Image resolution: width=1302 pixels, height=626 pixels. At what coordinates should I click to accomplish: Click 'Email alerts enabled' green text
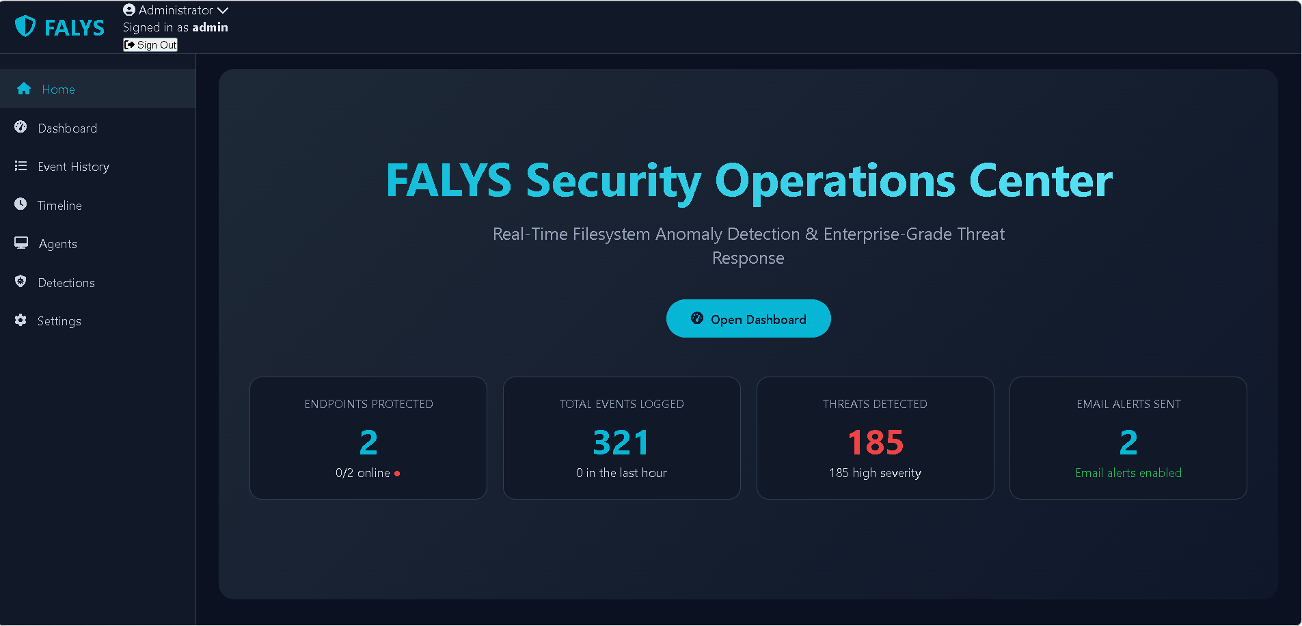click(1128, 473)
